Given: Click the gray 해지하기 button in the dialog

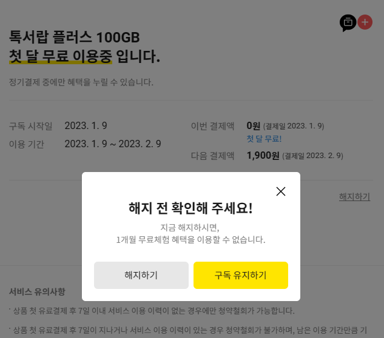Looking at the screenshot, I should (x=141, y=275).
